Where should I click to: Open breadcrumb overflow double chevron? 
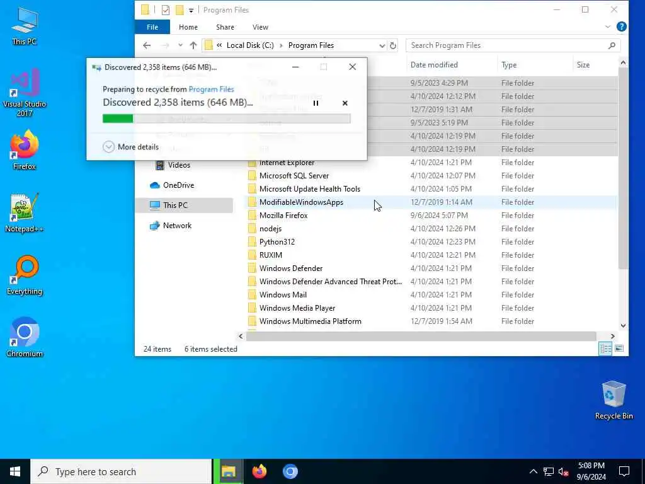[219, 45]
